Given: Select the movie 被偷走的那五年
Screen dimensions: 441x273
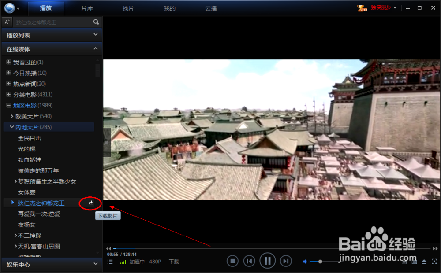Looking at the screenshot, I should point(38,170).
